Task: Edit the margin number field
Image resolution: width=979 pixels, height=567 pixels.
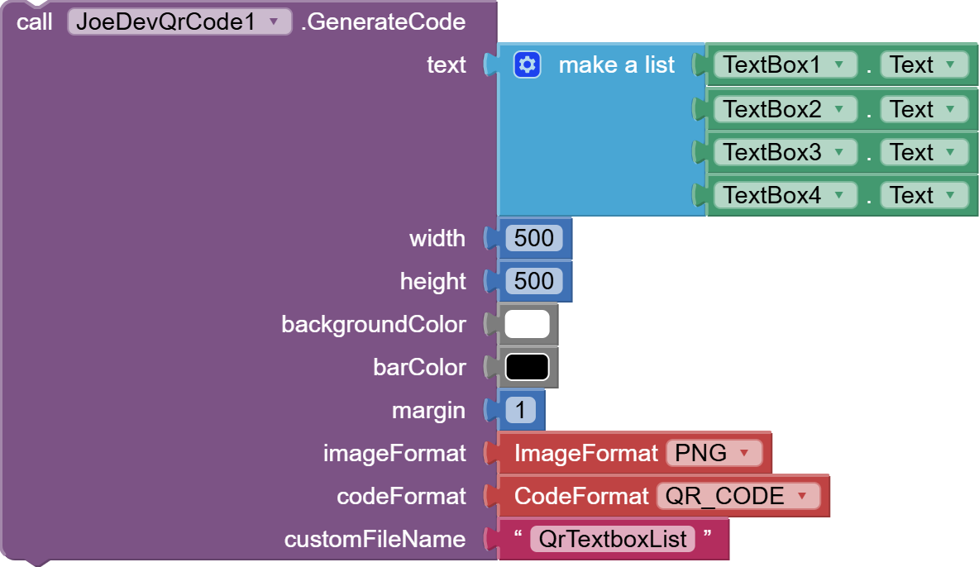Action: [520, 410]
